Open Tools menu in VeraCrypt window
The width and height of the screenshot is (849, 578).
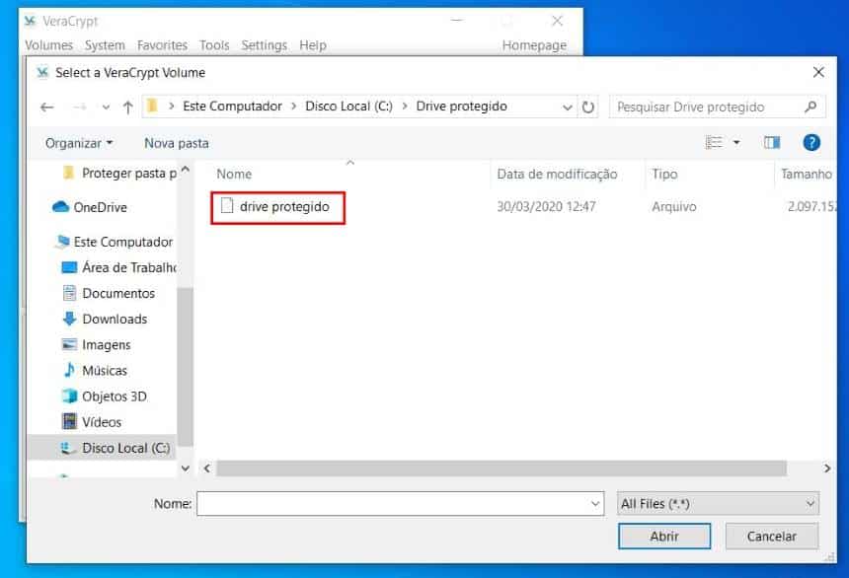[x=214, y=45]
